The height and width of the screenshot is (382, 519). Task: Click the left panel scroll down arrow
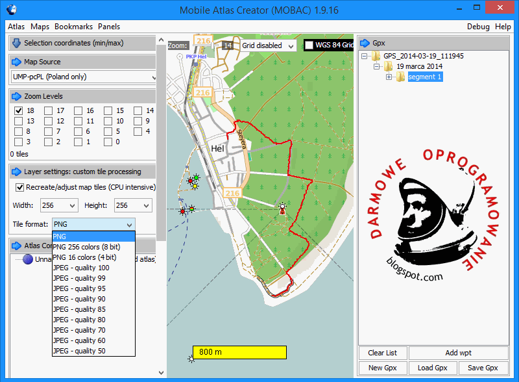coord(161,372)
